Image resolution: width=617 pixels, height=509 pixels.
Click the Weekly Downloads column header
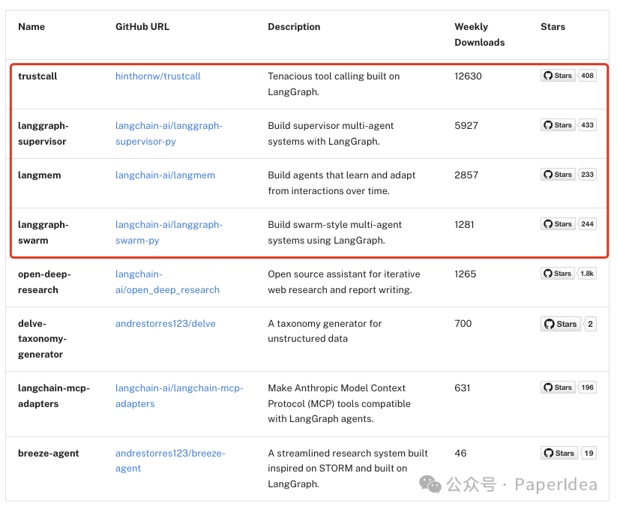pos(479,34)
